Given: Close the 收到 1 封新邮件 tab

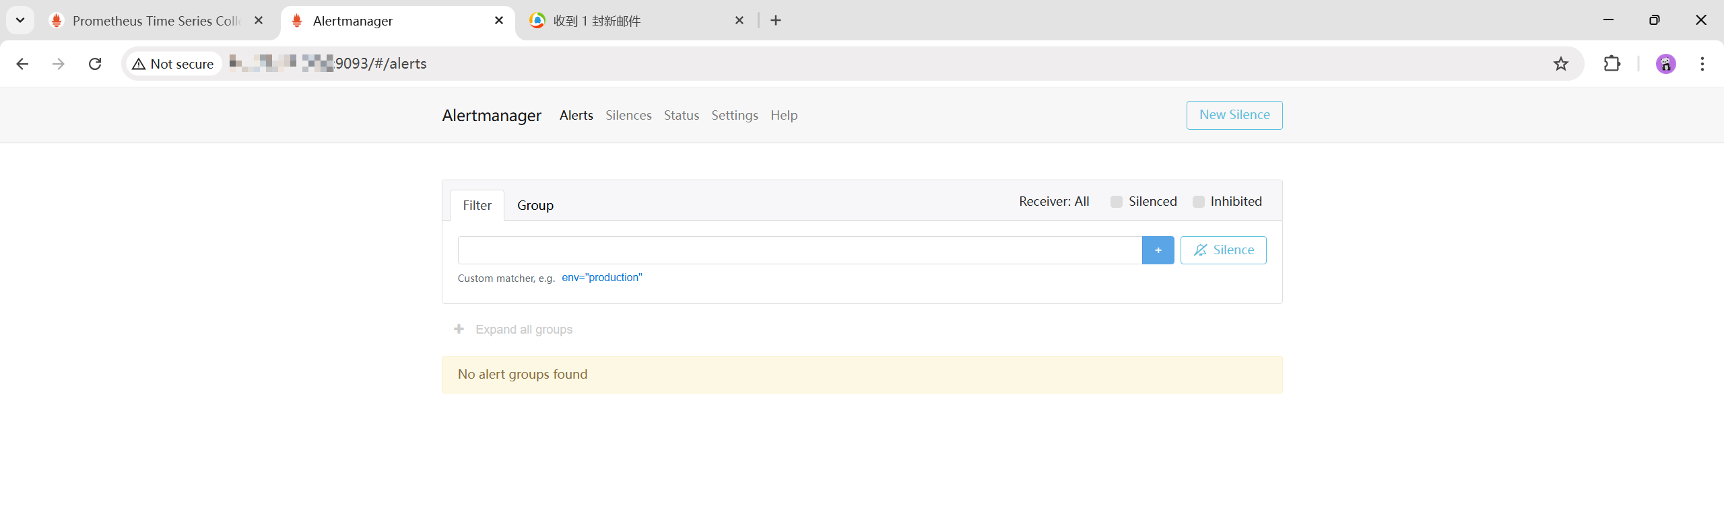Looking at the screenshot, I should (x=739, y=20).
